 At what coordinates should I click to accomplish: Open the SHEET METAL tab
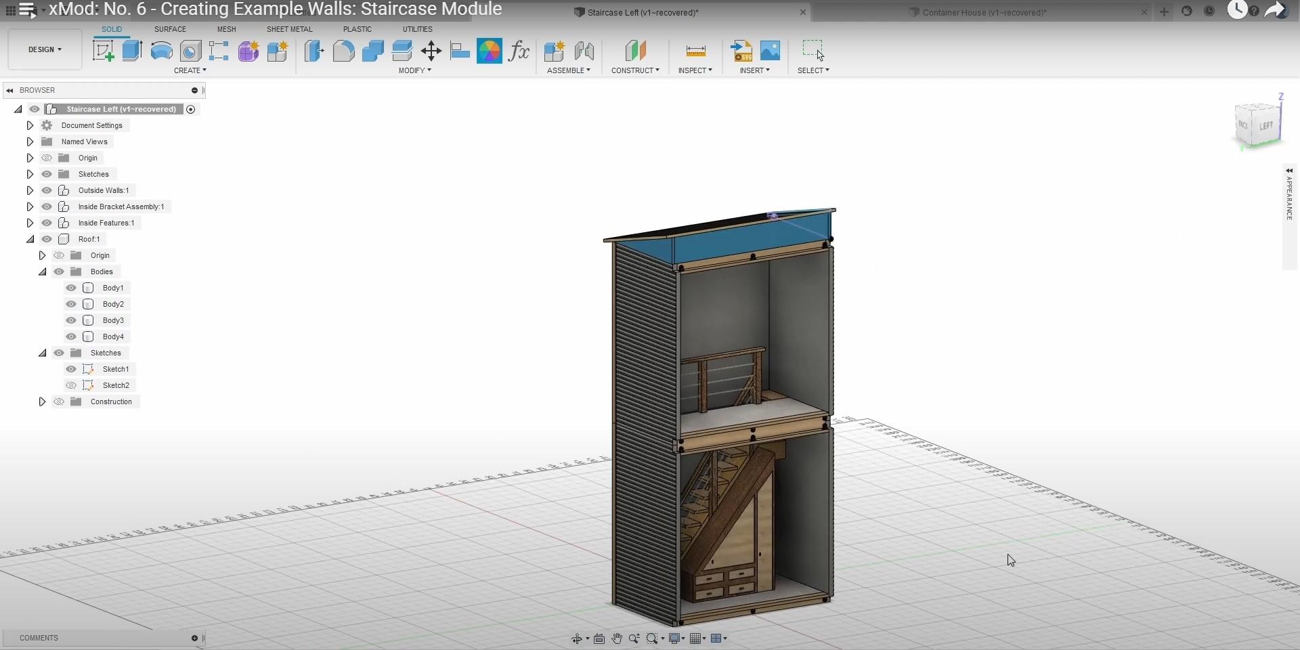(x=289, y=29)
